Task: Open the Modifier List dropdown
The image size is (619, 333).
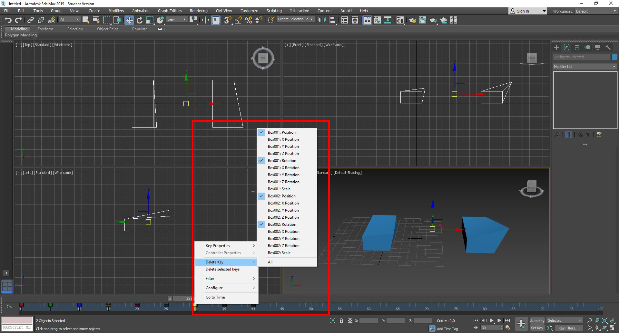Action: [585, 66]
